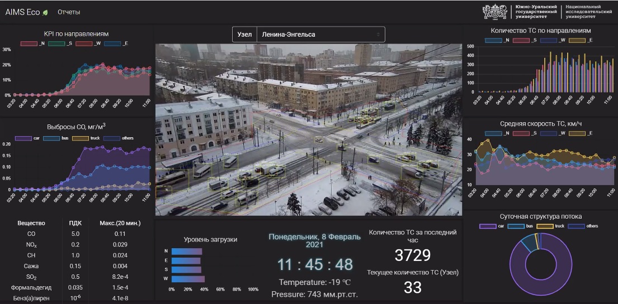
Task: Click the traffic camera video feed
Action: coord(309,129)
